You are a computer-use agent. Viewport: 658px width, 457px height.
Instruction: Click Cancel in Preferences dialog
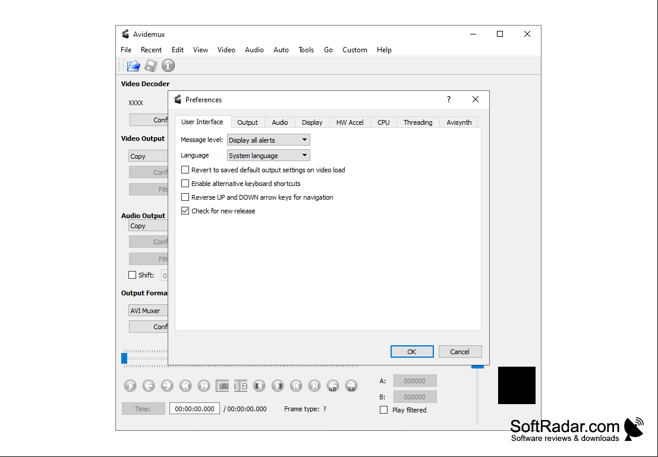click(x=460, y=352)
